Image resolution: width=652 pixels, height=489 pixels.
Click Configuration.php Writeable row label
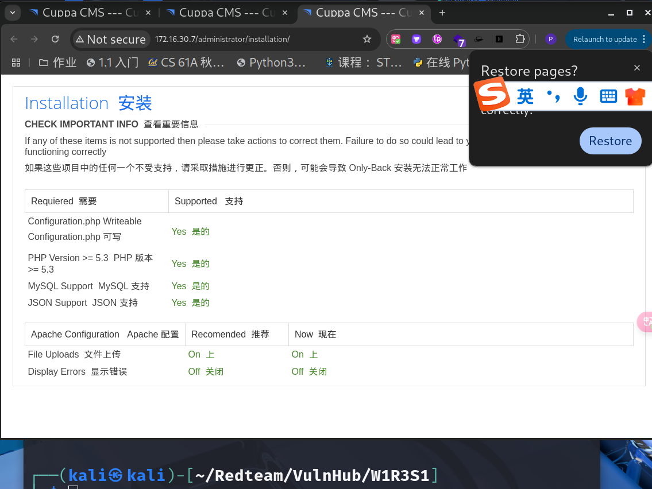click(x=85, y=221)
